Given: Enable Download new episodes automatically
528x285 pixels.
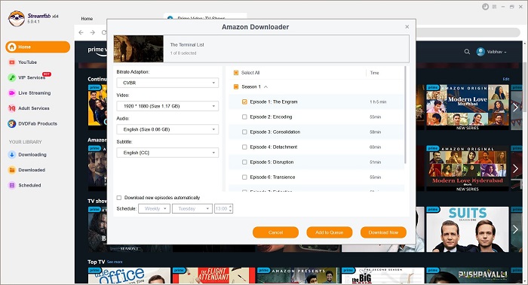Looking at the screenshot, I should tap(119, 198).
